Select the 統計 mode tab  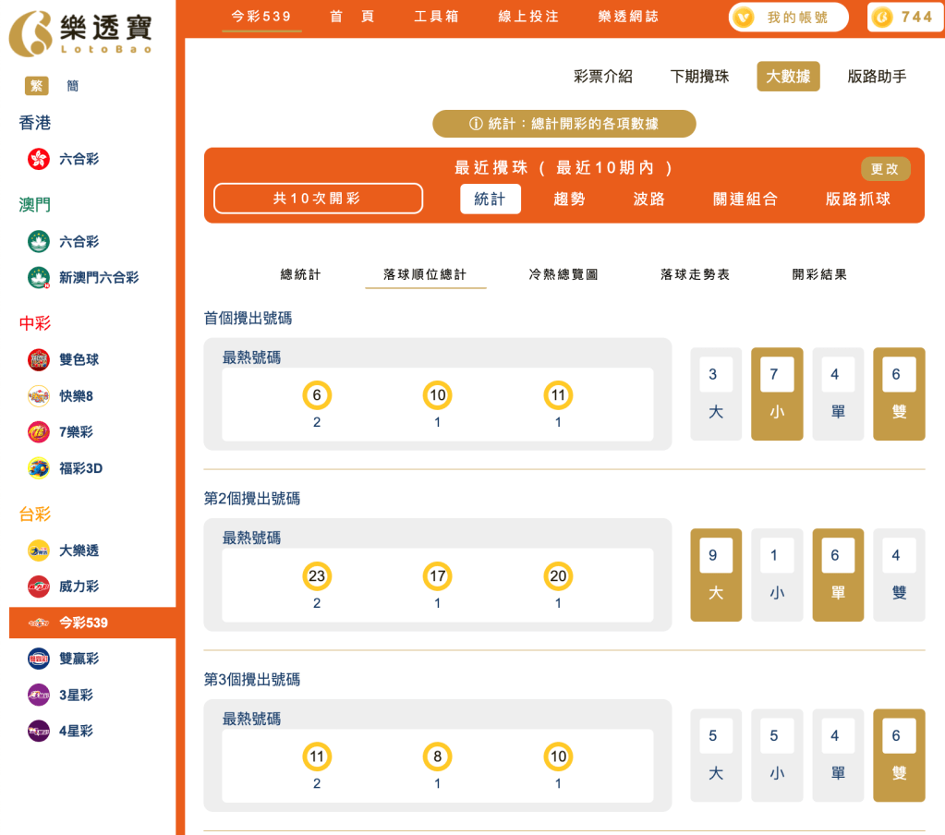click(x=491, y=199)
